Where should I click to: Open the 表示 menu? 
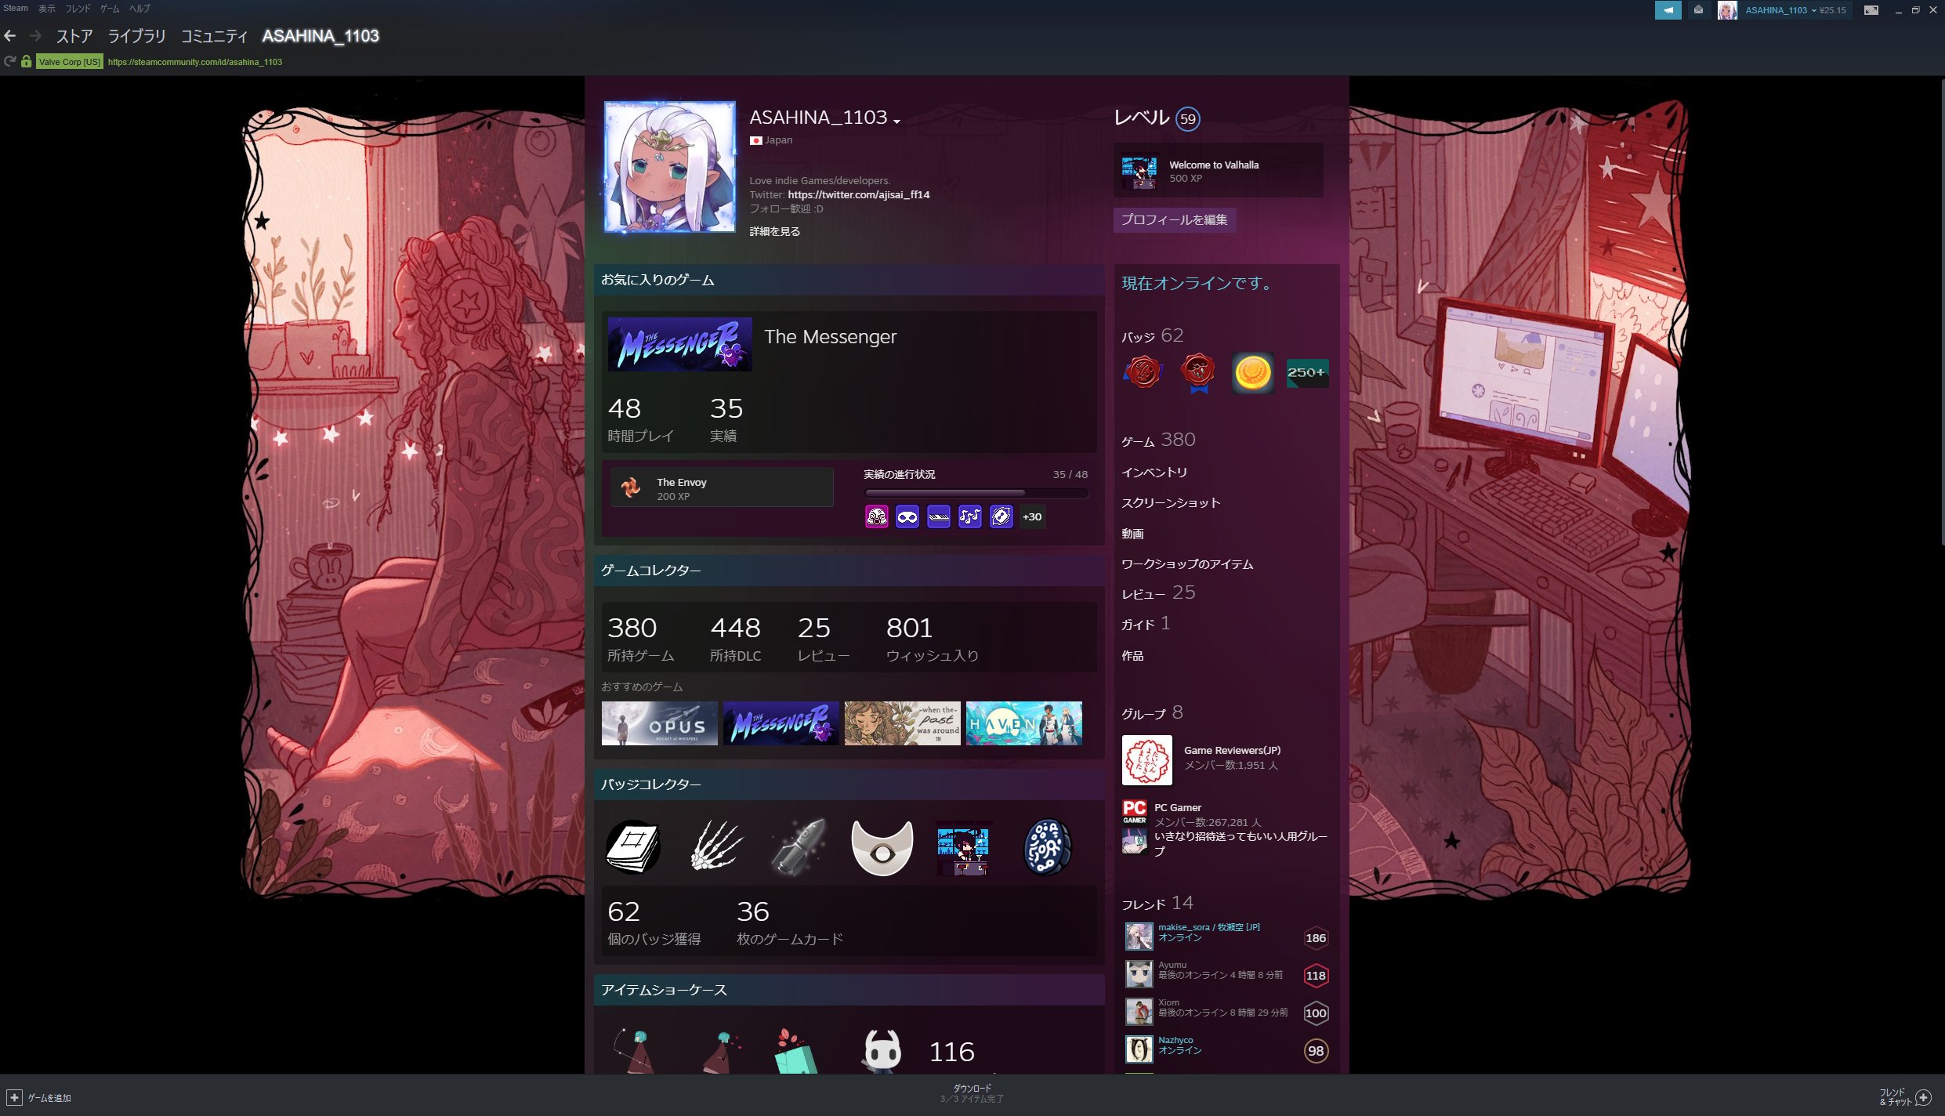(x=47, y=9)
